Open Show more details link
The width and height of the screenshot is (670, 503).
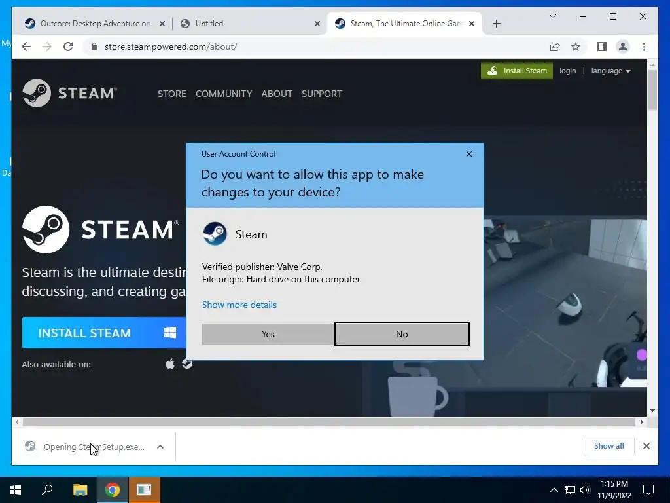239,305
